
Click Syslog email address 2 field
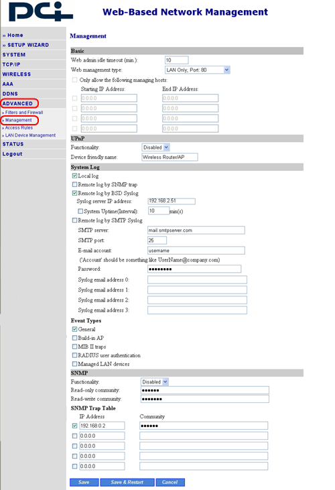[198, 300]
